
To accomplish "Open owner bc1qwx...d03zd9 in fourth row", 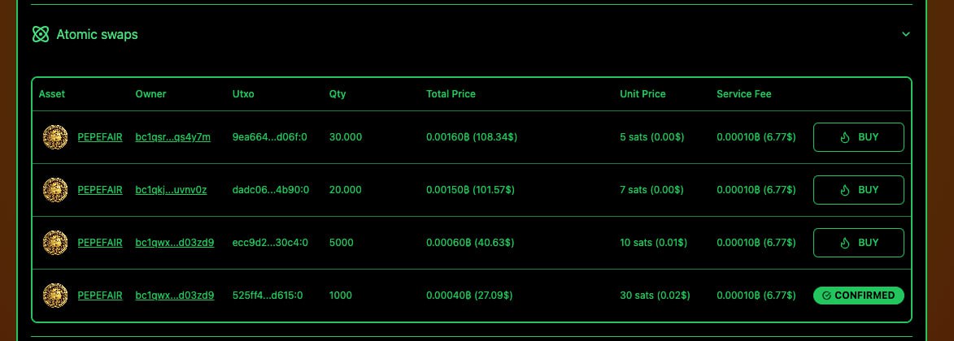I will pyautogui.click(x=175, y=296).
